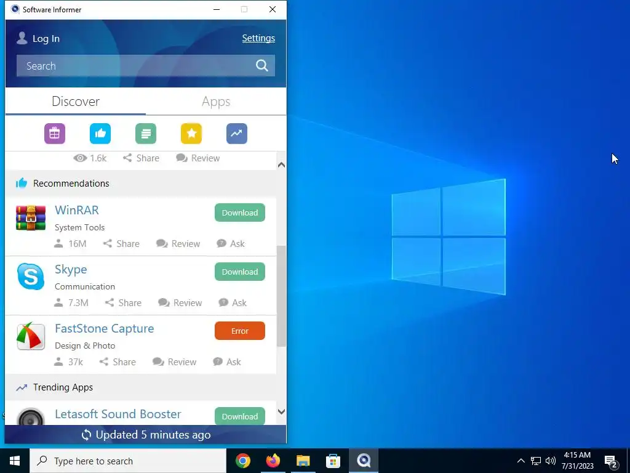
Task: Share WinRAR
Action: click(x=122, y=244)
